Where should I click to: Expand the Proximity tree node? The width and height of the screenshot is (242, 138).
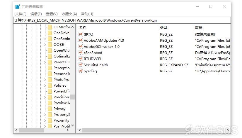pyautogui.click(x=45, y=120)
